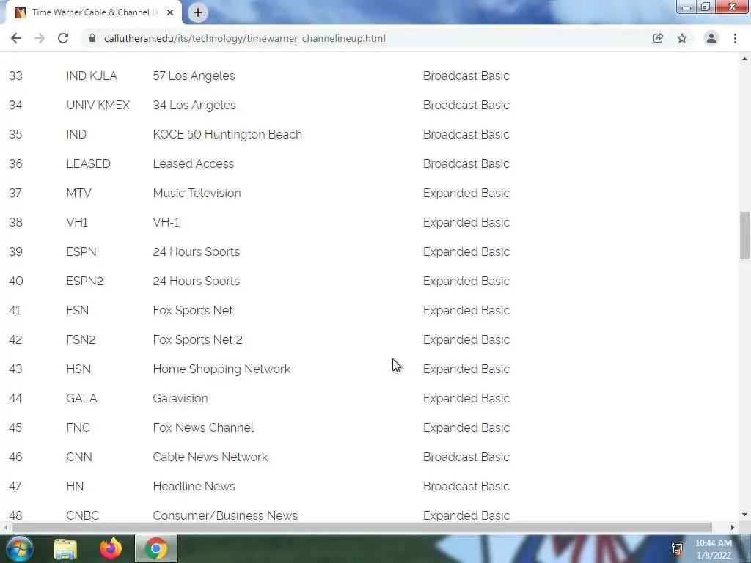The image size is (751, 563).
Task: Select channel number 33
Action: click(16, 76)
